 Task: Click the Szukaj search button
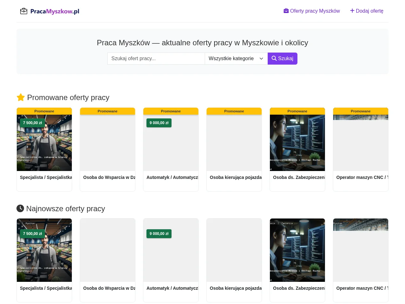[283, 59]
